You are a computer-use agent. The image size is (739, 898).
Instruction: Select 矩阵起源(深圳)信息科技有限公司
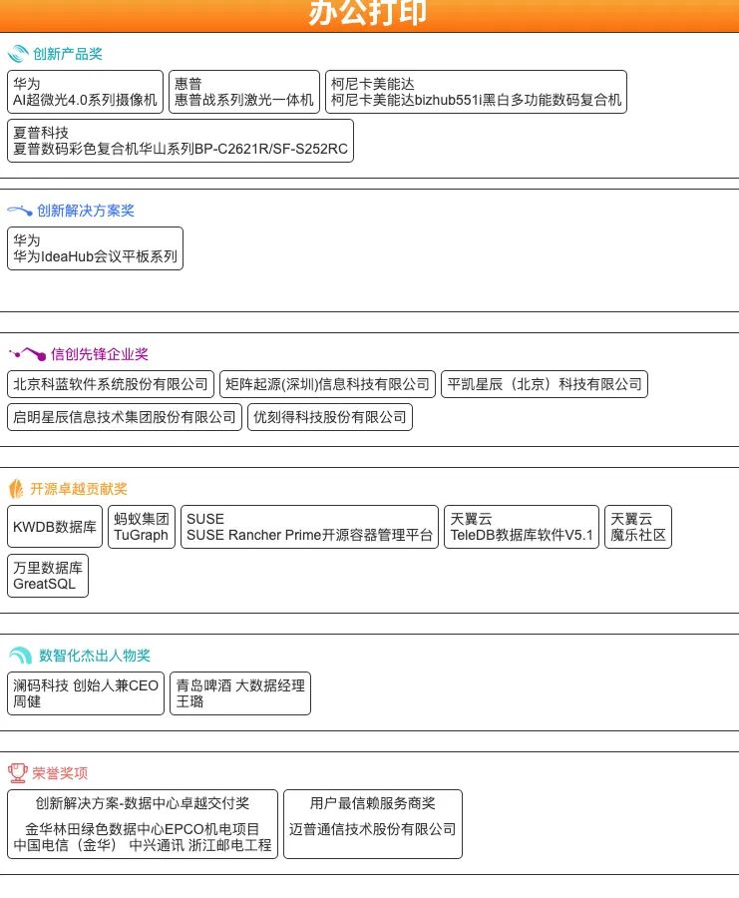point(327,384)
